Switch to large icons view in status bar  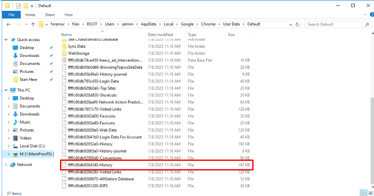point(370,193)
